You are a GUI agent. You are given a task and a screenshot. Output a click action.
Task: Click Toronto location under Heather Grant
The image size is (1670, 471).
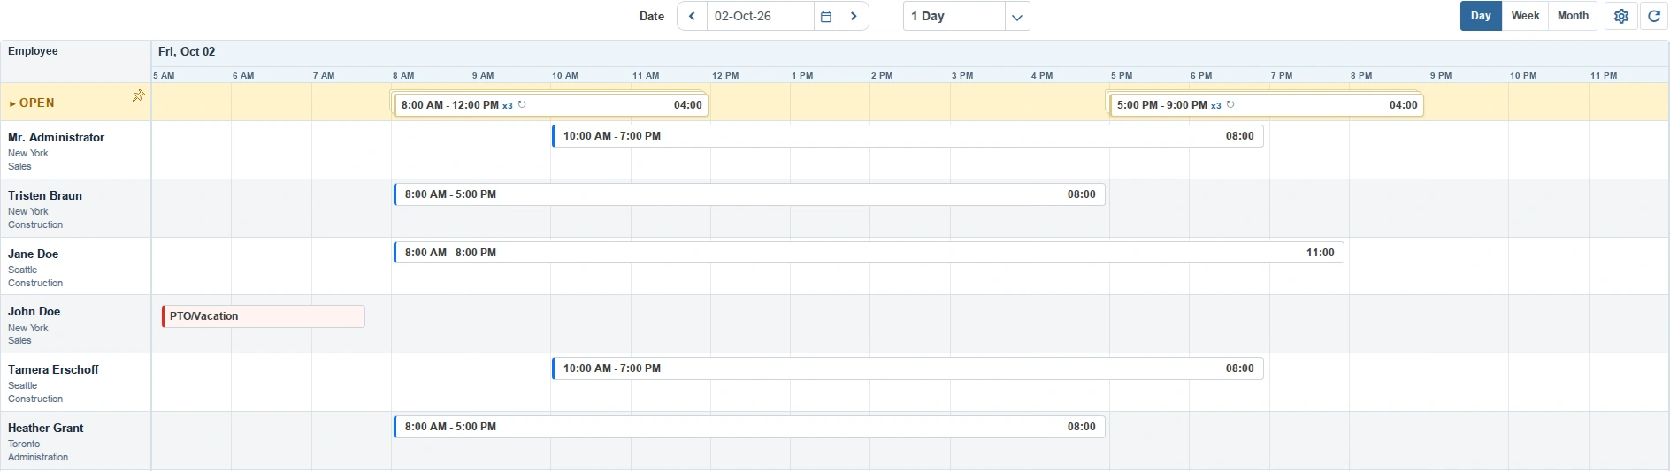click(x=24, y=444)
